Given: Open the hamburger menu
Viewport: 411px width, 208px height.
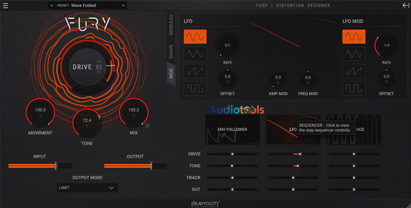Looking at the screenshot, I should (x=5, y=5).
